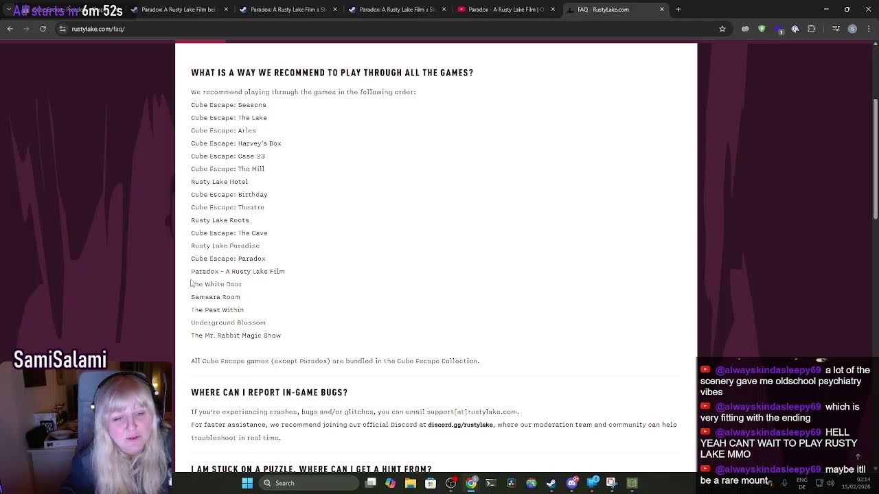Bookmark this page with the star icon
This screenshot has width=879, height=494.
coord(722,29)
